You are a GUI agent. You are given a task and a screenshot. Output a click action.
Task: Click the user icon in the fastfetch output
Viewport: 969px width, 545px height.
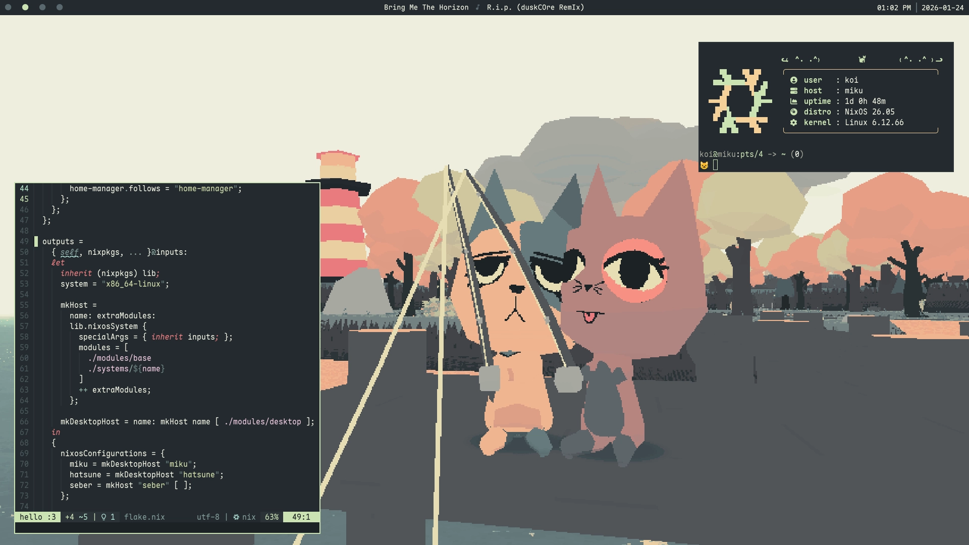[x=793, y=80]
